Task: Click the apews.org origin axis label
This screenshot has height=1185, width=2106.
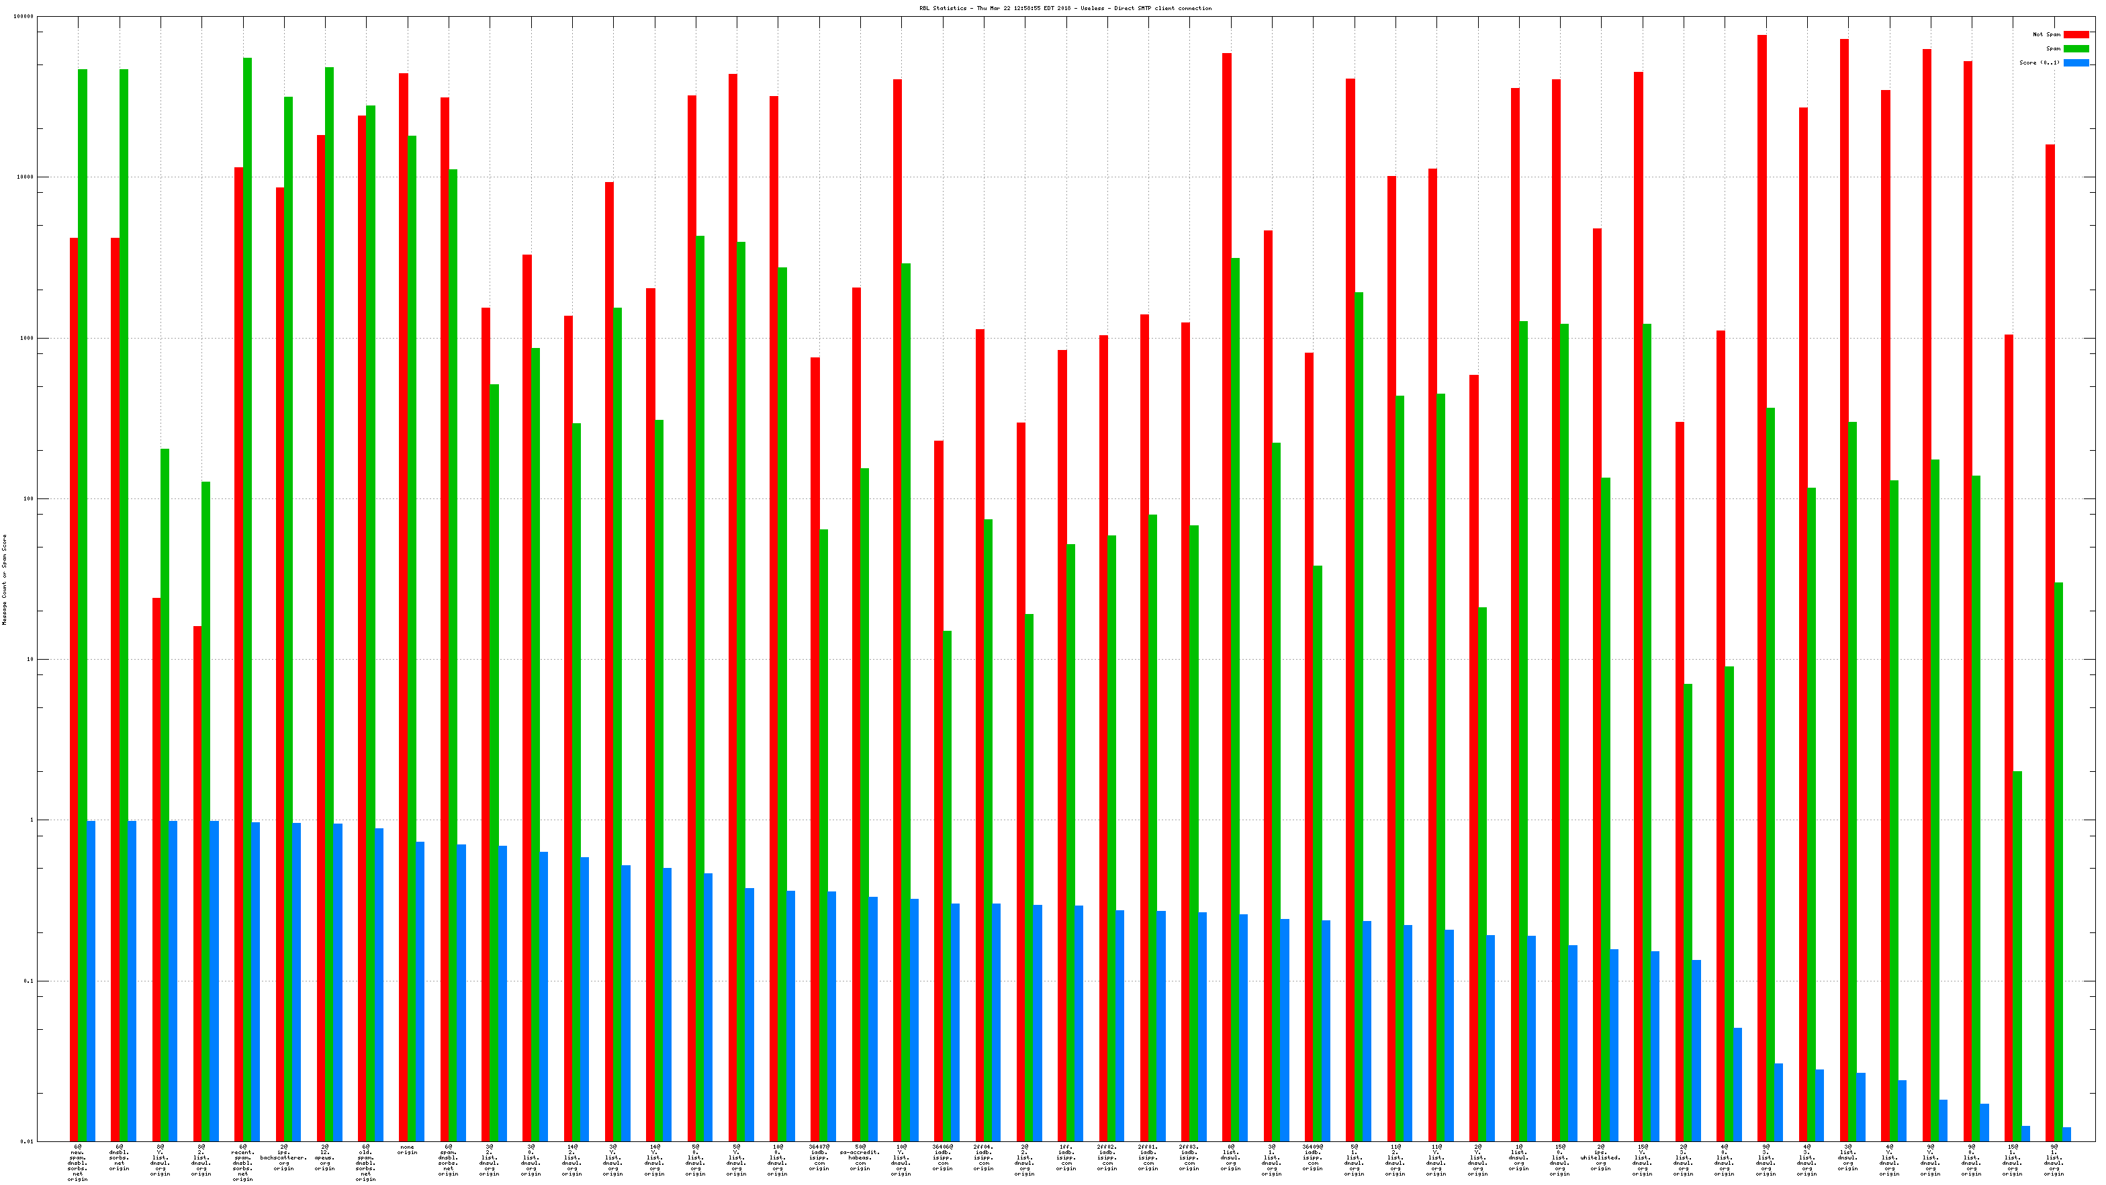Action: [324, 1157]
